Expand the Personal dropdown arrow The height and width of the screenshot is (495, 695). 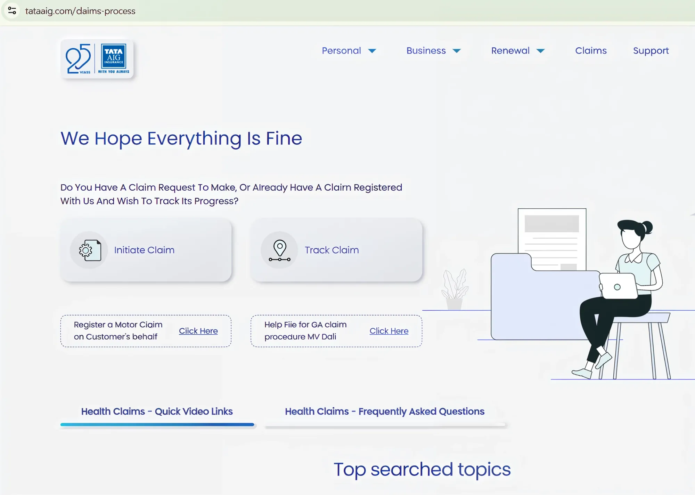pos(372,51)
